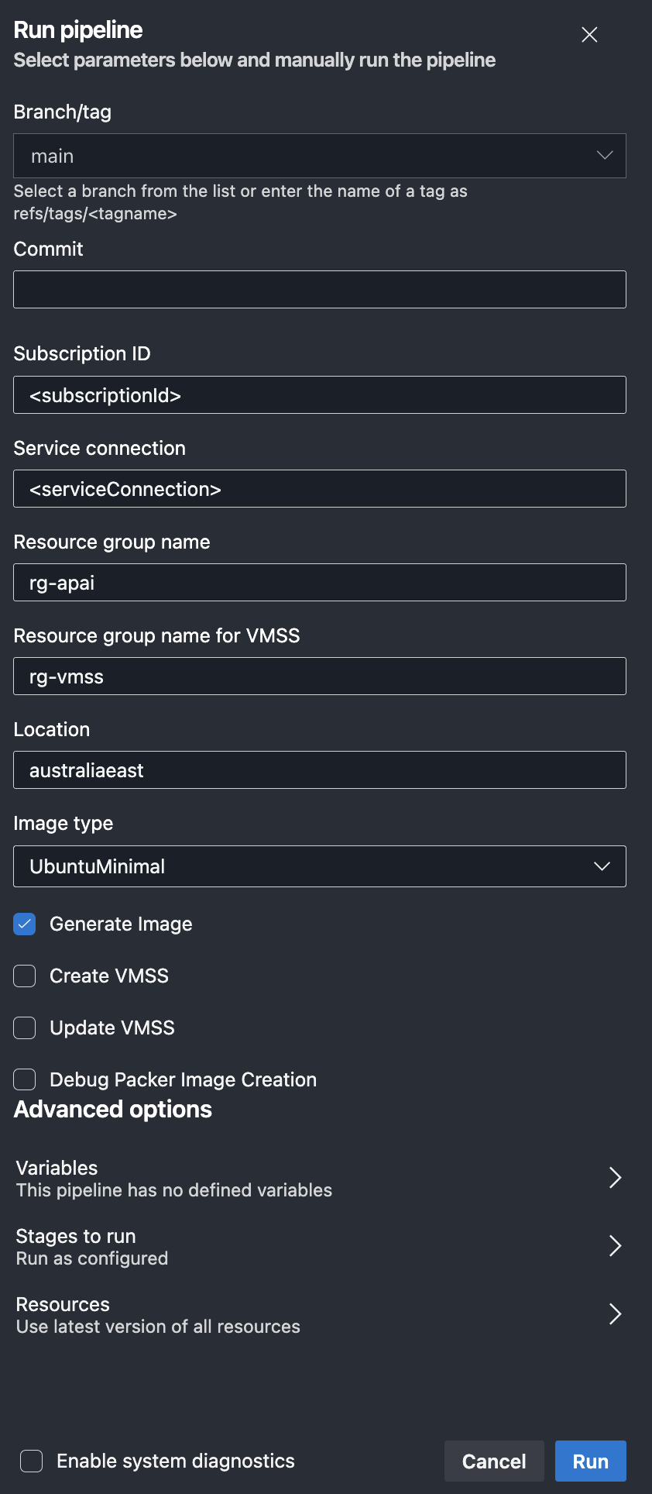This screenshot has height=1494, width=652.
Task: Enable system diagnostics checkbox
Action: [32, 1461]
